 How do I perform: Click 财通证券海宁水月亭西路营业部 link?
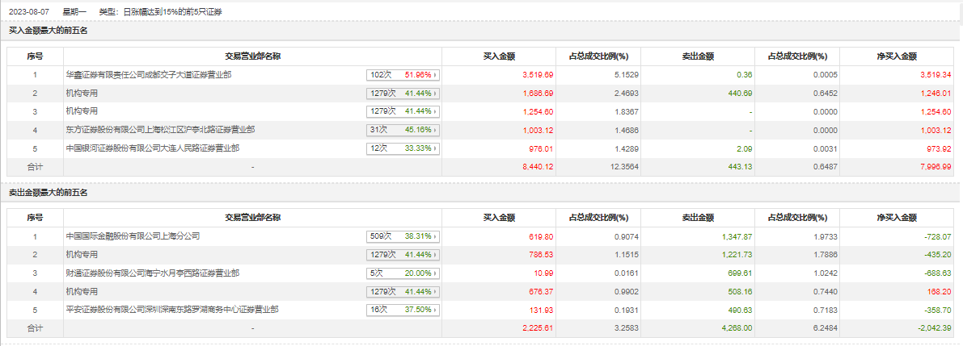[152, 273]
